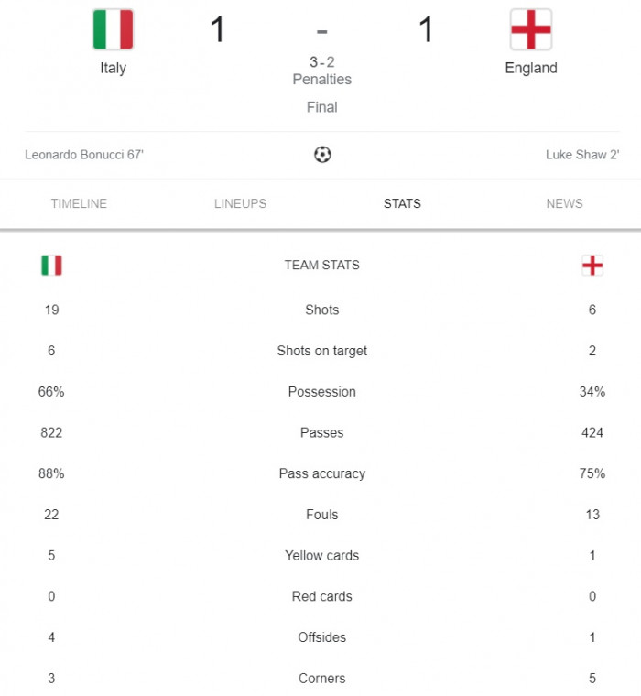641x696 pixels.
Task: Click the Corners stat label
Action: pyautogui.click(x=322, y=679)
